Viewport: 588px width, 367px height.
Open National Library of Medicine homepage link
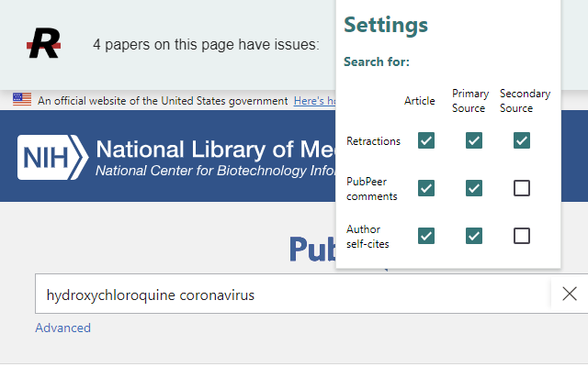click(213, 150)
